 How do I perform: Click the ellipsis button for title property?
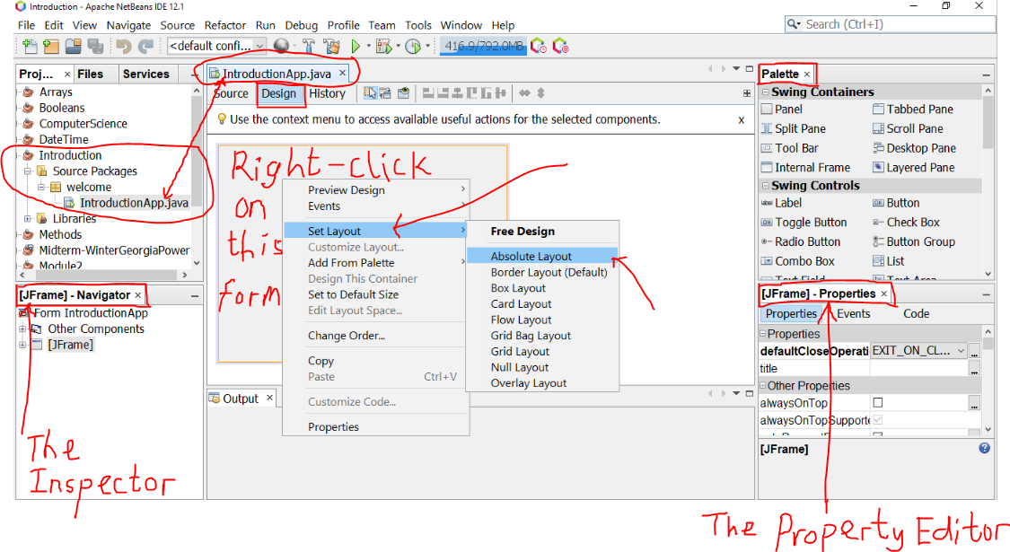(x=974, y=369)
